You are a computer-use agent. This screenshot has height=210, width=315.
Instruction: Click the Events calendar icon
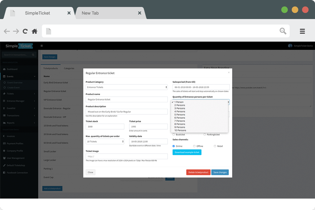[x=4, y=76]
